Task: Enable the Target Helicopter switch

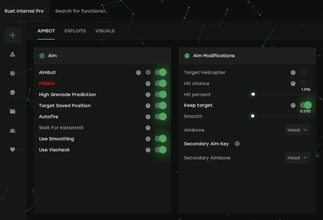Action: 305,72
